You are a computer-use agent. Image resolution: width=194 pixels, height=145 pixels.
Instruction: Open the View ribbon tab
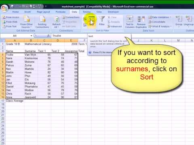(x=99, y=12)
